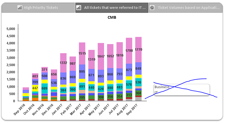This screenshot has width=228, height=124.
Task: Click the purple 995 segment in Mar 2017 bar
Action: click(82, 72)
